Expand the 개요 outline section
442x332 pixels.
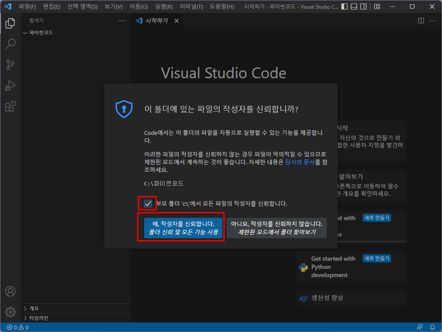(x=76, y=309)
